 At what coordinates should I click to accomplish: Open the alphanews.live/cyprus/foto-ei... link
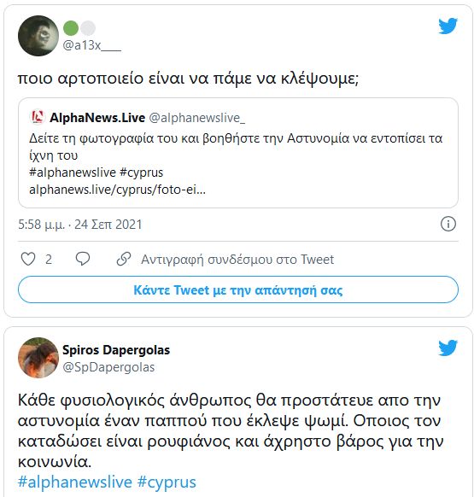(x=117, y=190)
